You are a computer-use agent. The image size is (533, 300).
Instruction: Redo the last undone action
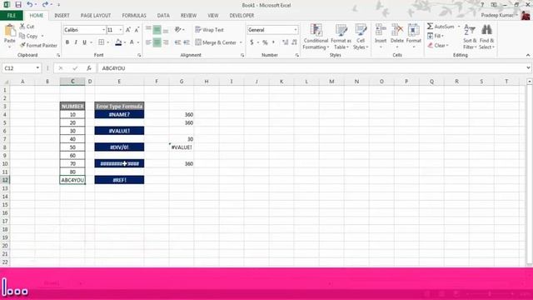click(x=45, y=4)
